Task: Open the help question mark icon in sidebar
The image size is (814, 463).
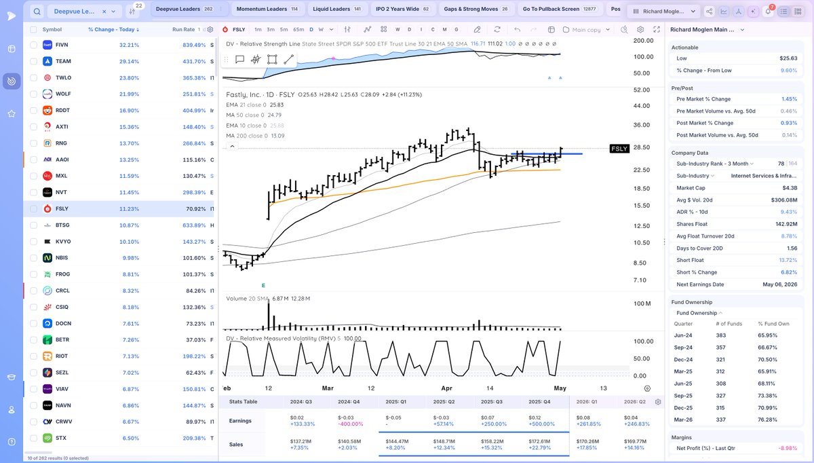Action: [12, 441]
